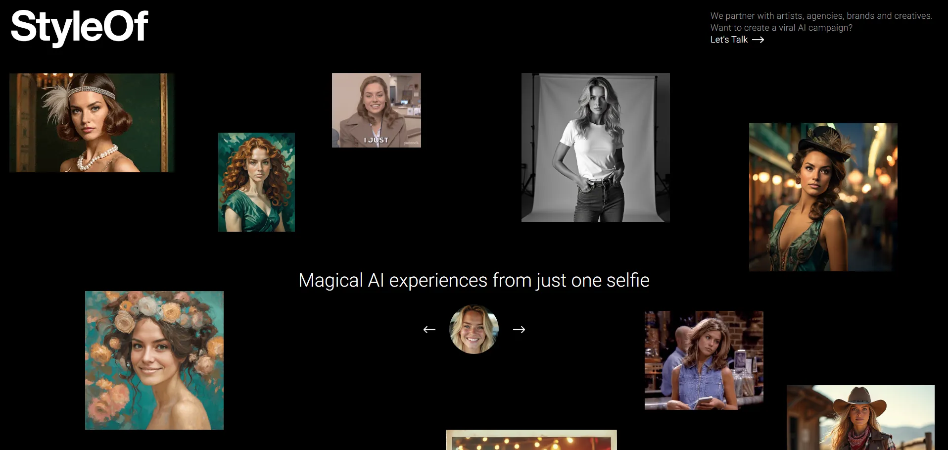This screenshot has width=948, height=450.
Task: Click the peacock watermark on the GIF
Action: tap(411, 143)
